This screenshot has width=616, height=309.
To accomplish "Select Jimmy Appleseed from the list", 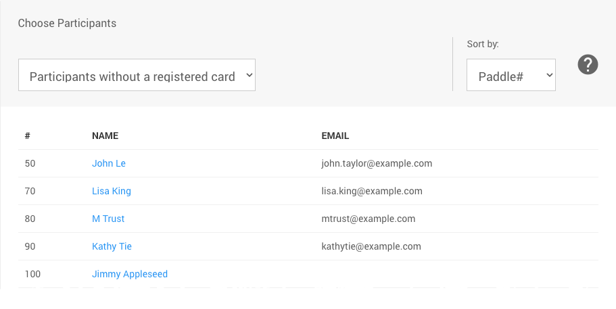I will coord(130,274).
